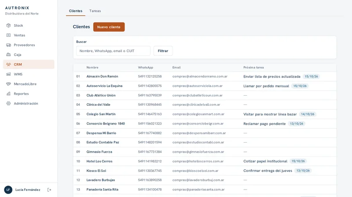This screenshot has height=197, width=352.
Task: Click WhatsApp number 5491146475163
Action: click(x=150, y=114)
